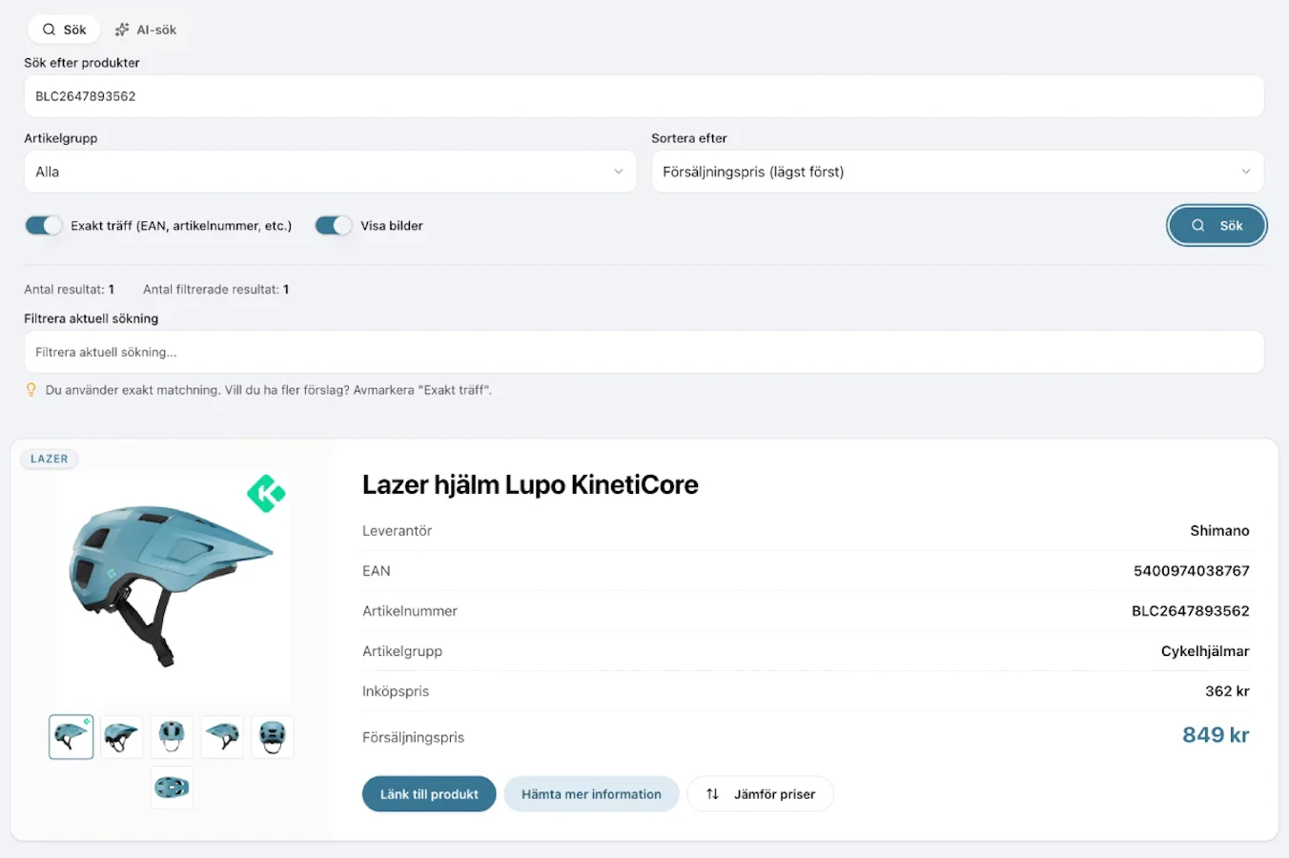Image resolution: width=1289 pixels, height=858 pixels.
Task: Click the exact-match hint text "Du använder exakt matchning"
Action: pyautogui.click(x=133, y=390)
